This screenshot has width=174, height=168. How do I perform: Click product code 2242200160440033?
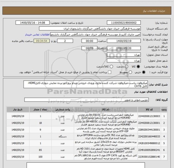149,136
